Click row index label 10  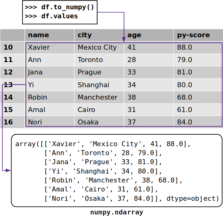point(8,47)
